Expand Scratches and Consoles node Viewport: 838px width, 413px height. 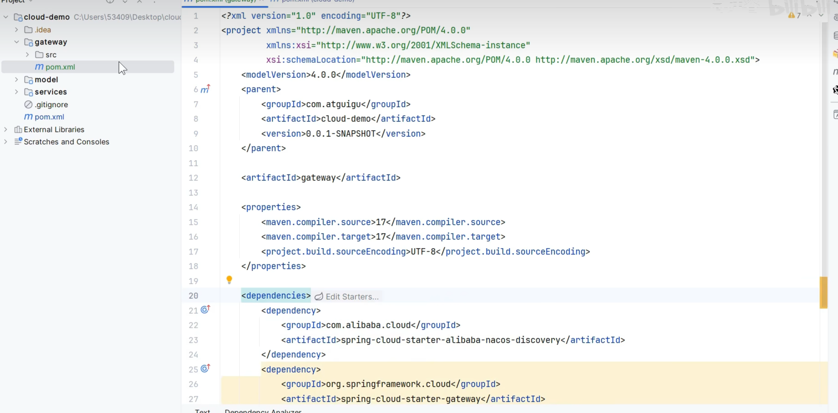tap(5, 141)
